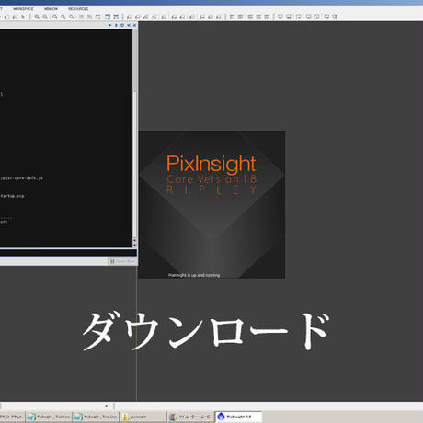Click the first monitor-shaped icon in the toolbar
Viewport: 423px width, 423px height.
point(280,17)
